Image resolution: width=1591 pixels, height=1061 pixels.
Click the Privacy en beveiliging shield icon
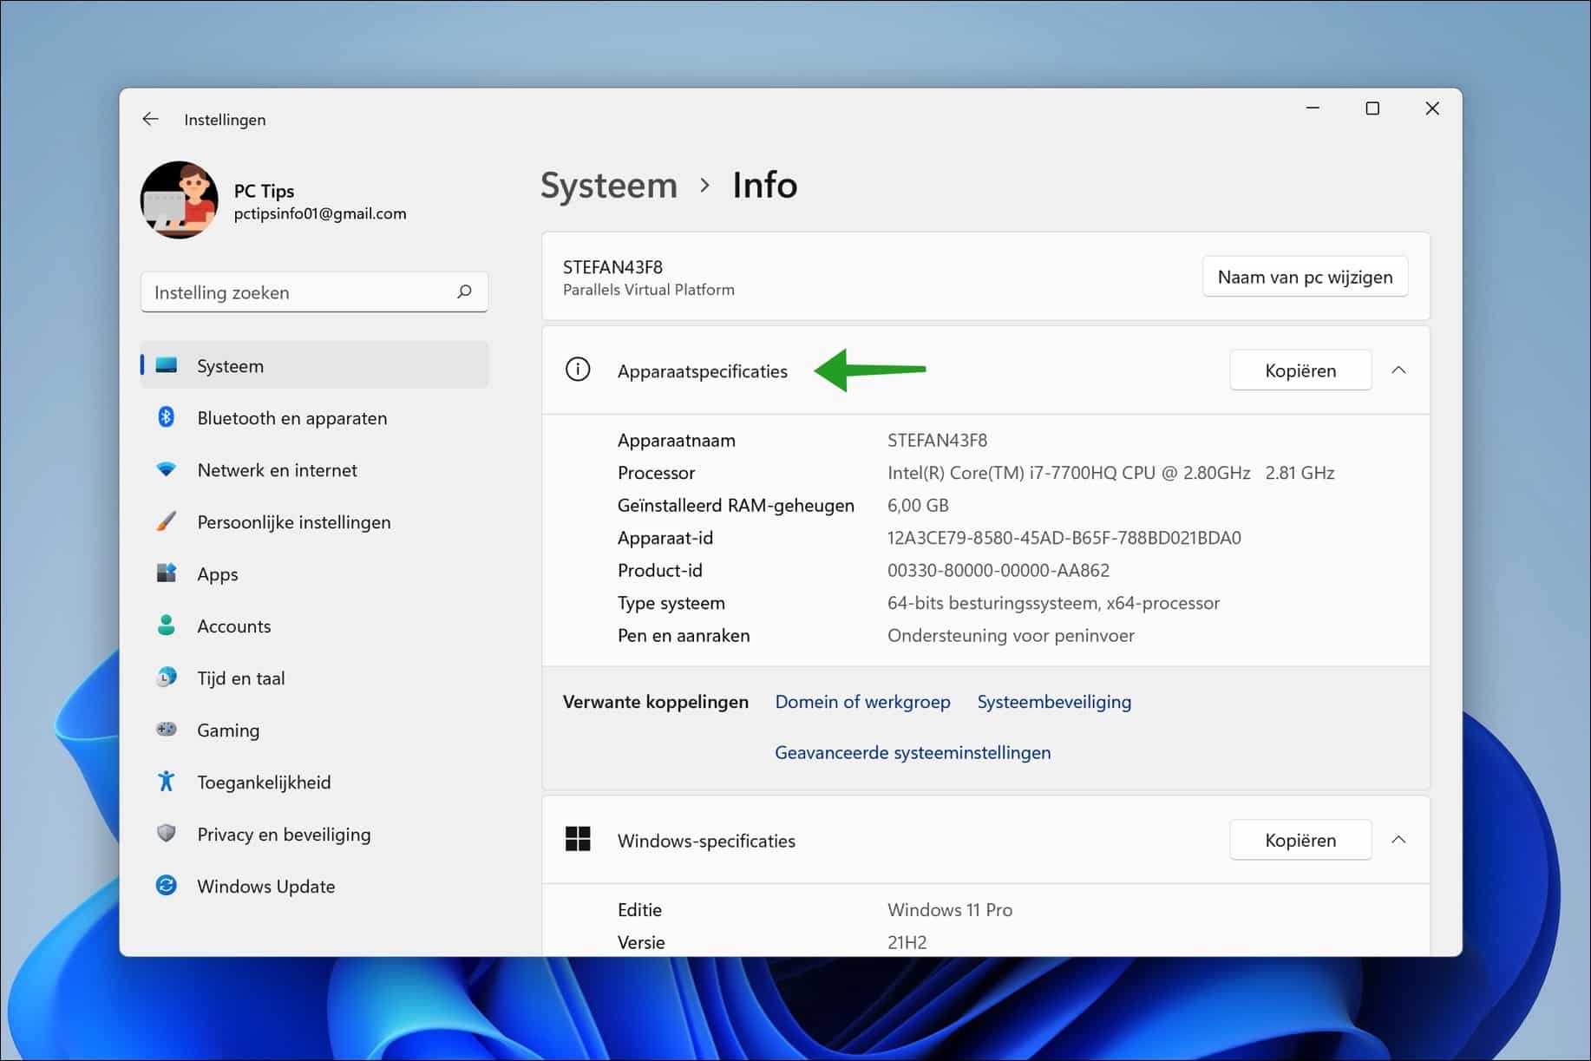click(167, 834)
